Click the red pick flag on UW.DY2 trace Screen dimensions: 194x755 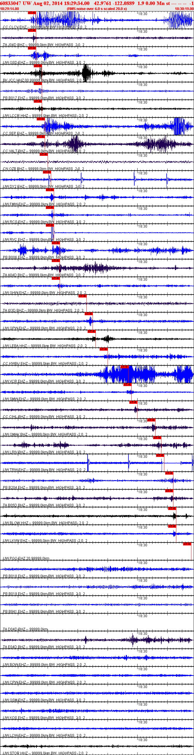[x=47, y=172]
